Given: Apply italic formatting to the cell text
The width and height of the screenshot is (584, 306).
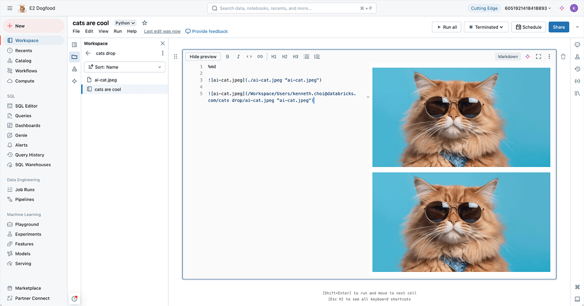Looking at the screenshot, I should pyautogui.click(x=238, y=57).
